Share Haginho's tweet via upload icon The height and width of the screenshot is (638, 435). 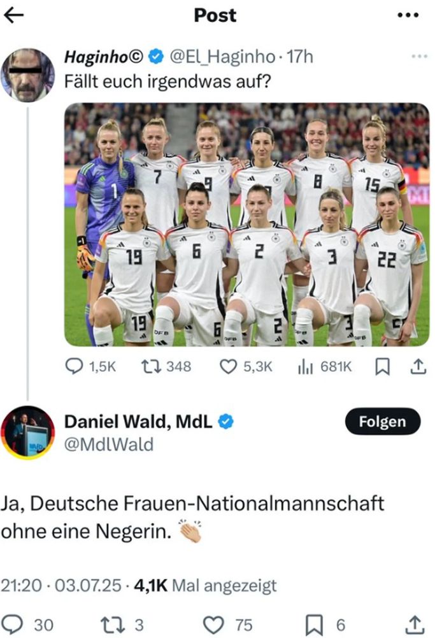pos(418,367)
